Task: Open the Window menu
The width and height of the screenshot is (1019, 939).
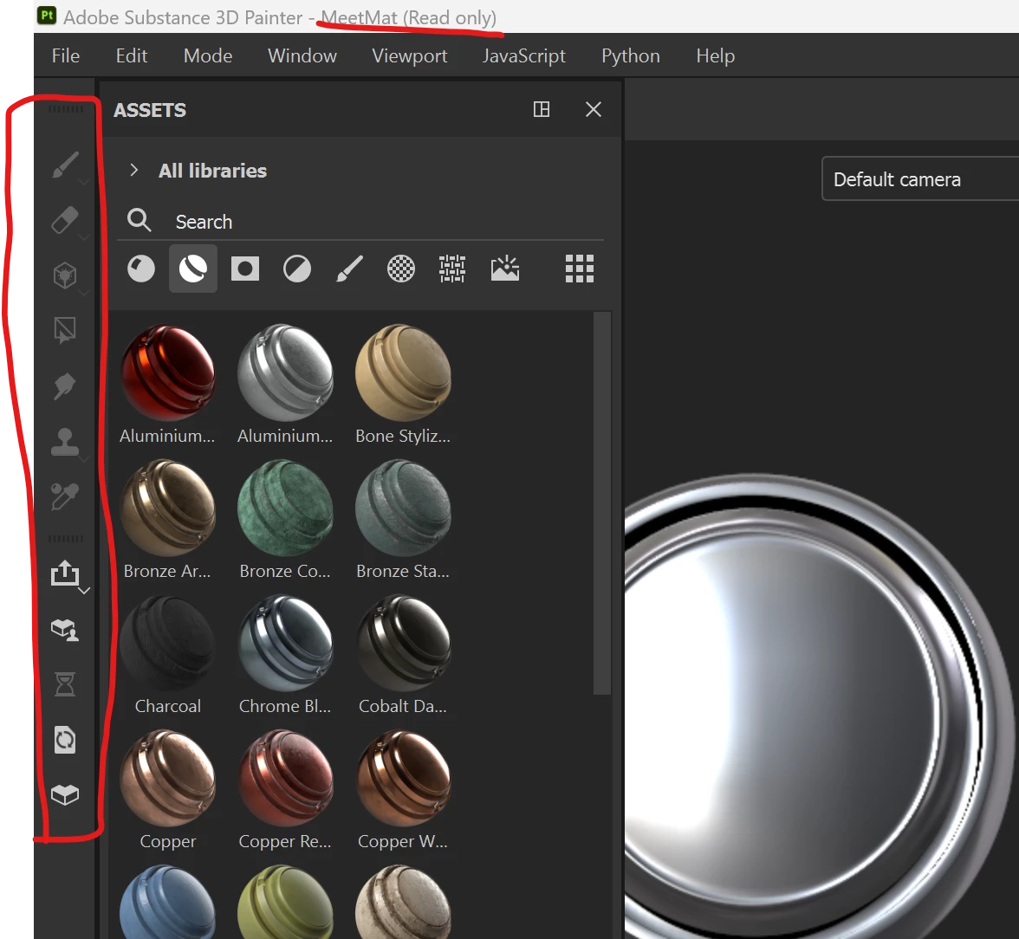Action: point(302,56)
